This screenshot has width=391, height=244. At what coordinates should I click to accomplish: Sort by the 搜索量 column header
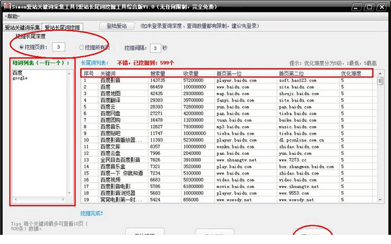(x=158, y=74)
